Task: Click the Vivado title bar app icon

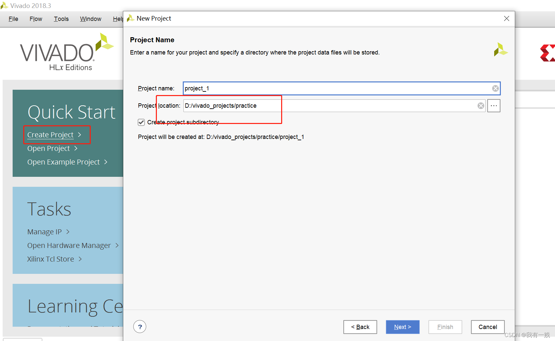Action: coord(4,6)
